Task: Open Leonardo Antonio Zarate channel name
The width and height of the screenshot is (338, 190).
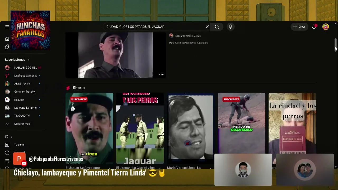Action: (188, 36)
